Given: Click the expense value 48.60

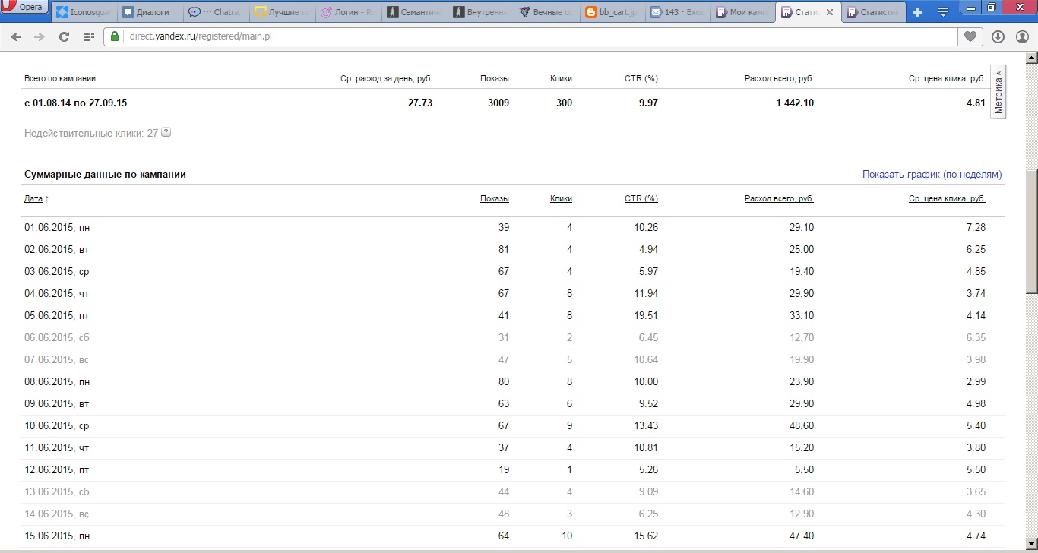Looking at the screenshot, I should (x=801, y=426).
